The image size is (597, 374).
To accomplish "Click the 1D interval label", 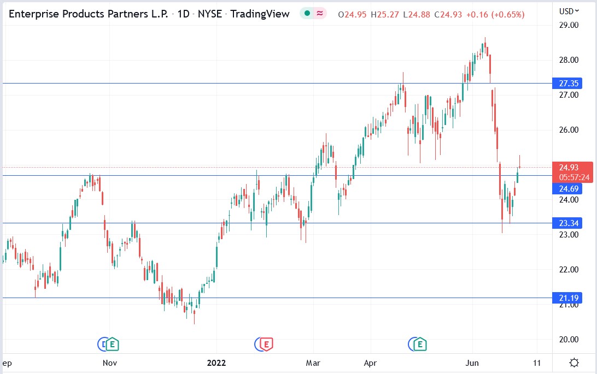I will pyautogui.click(x=184, y=14).
